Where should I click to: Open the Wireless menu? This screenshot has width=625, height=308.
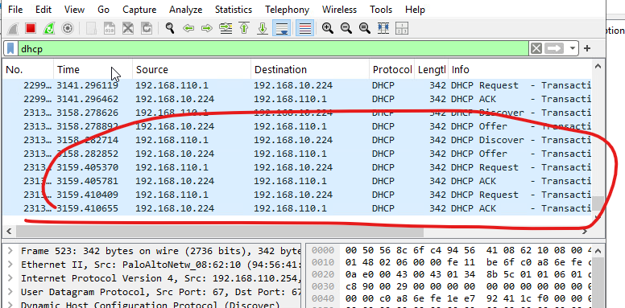pyautogui.click(x=339, y=10)
